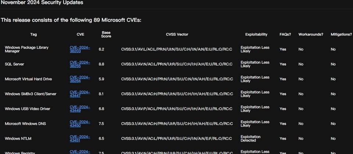The height and width of the screenshot is (154, 353).
Task: Click 'Exploitation Less Likely' for Microsoft Windows DNS
Action: [x=255, y=124]
